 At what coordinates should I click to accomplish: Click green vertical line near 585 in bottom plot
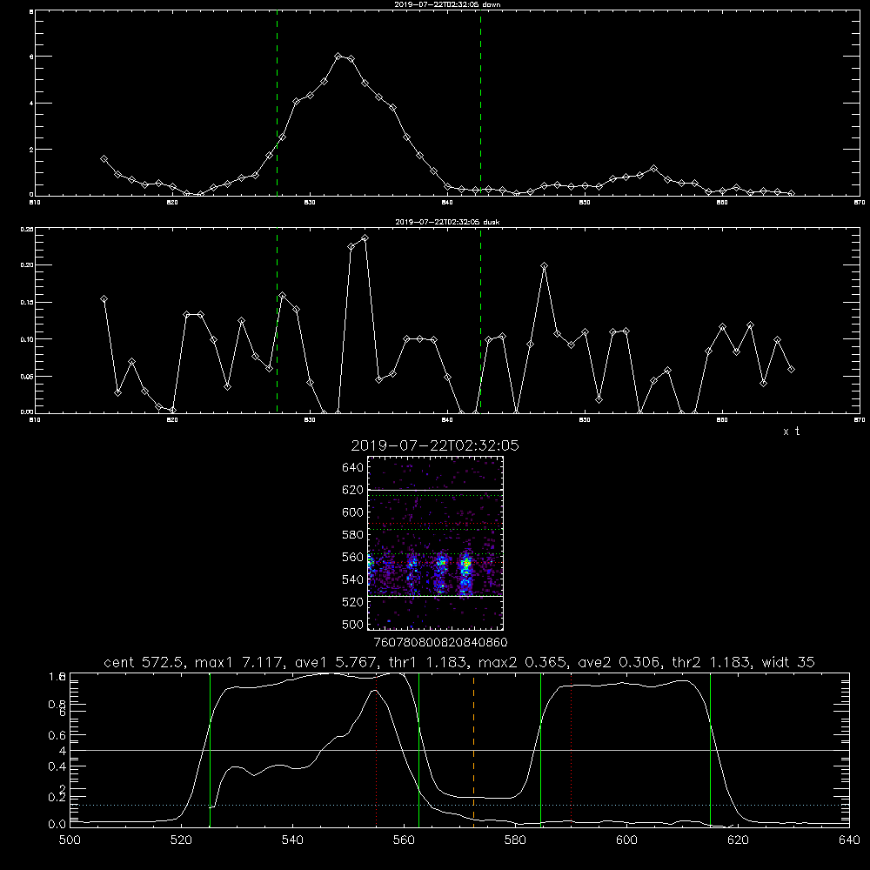[x=540, y=749]
